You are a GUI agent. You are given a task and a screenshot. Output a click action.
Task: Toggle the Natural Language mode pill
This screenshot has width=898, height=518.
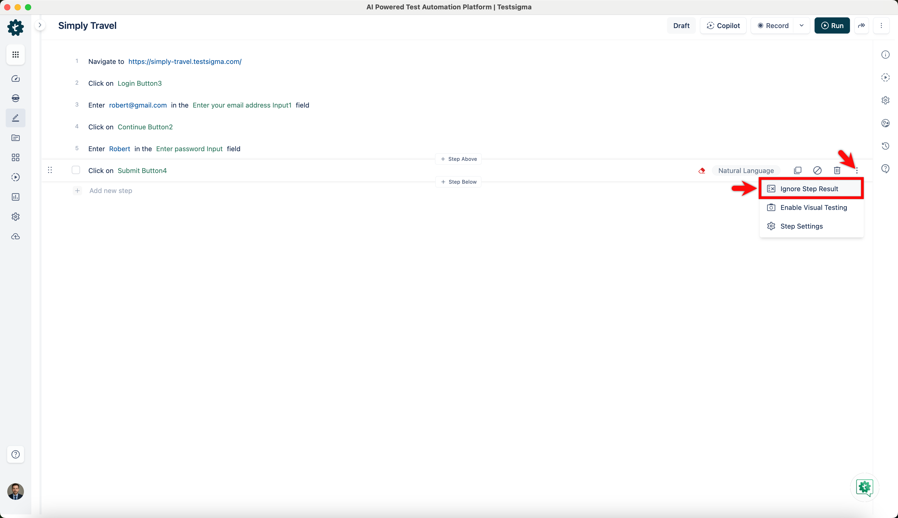tap(746, 171)
